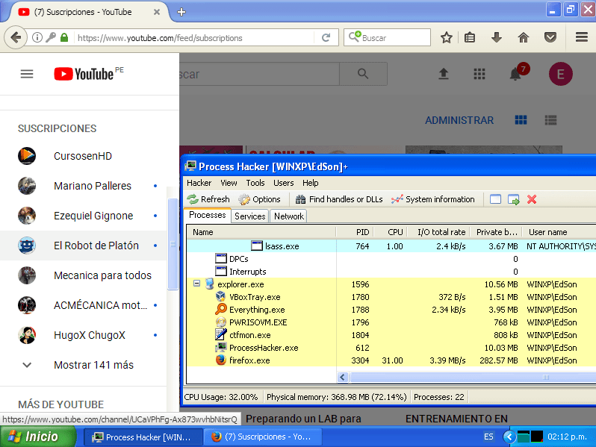Open the Tools menu
The width and height of the screenshot is (596, 447).
pyautogui.click(x=255, y=183)
